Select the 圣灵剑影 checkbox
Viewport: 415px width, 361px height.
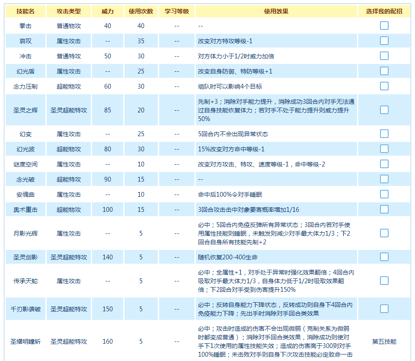(x=384, y=257)
